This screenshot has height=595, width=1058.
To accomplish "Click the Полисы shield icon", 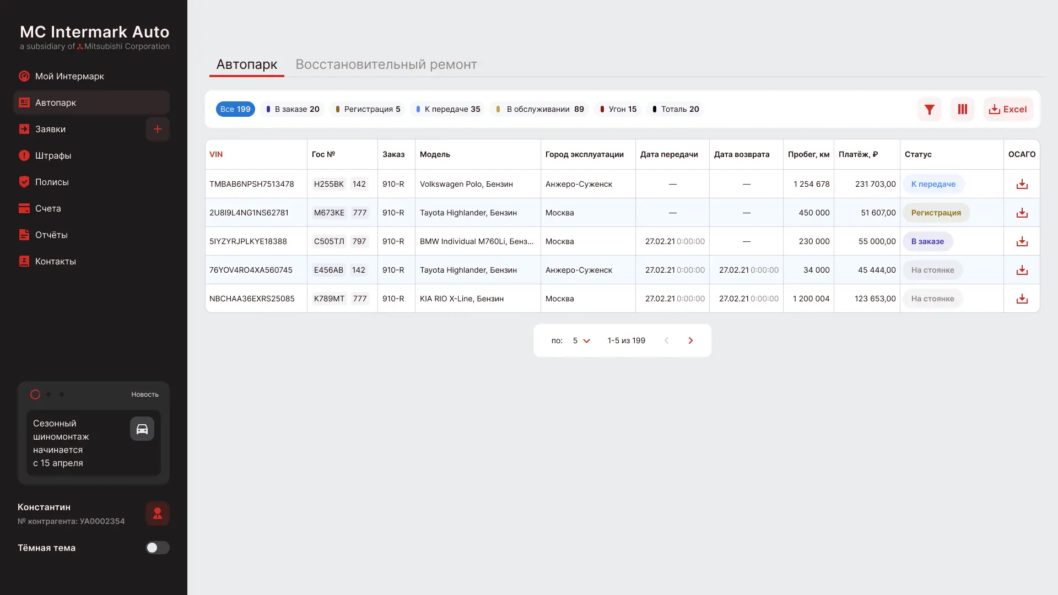I will point(24,182).
